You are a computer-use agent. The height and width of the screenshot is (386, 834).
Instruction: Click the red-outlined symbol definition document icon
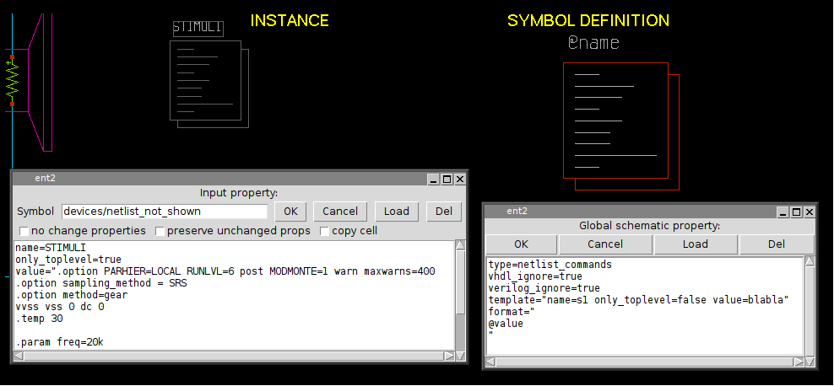pos(616,120)
